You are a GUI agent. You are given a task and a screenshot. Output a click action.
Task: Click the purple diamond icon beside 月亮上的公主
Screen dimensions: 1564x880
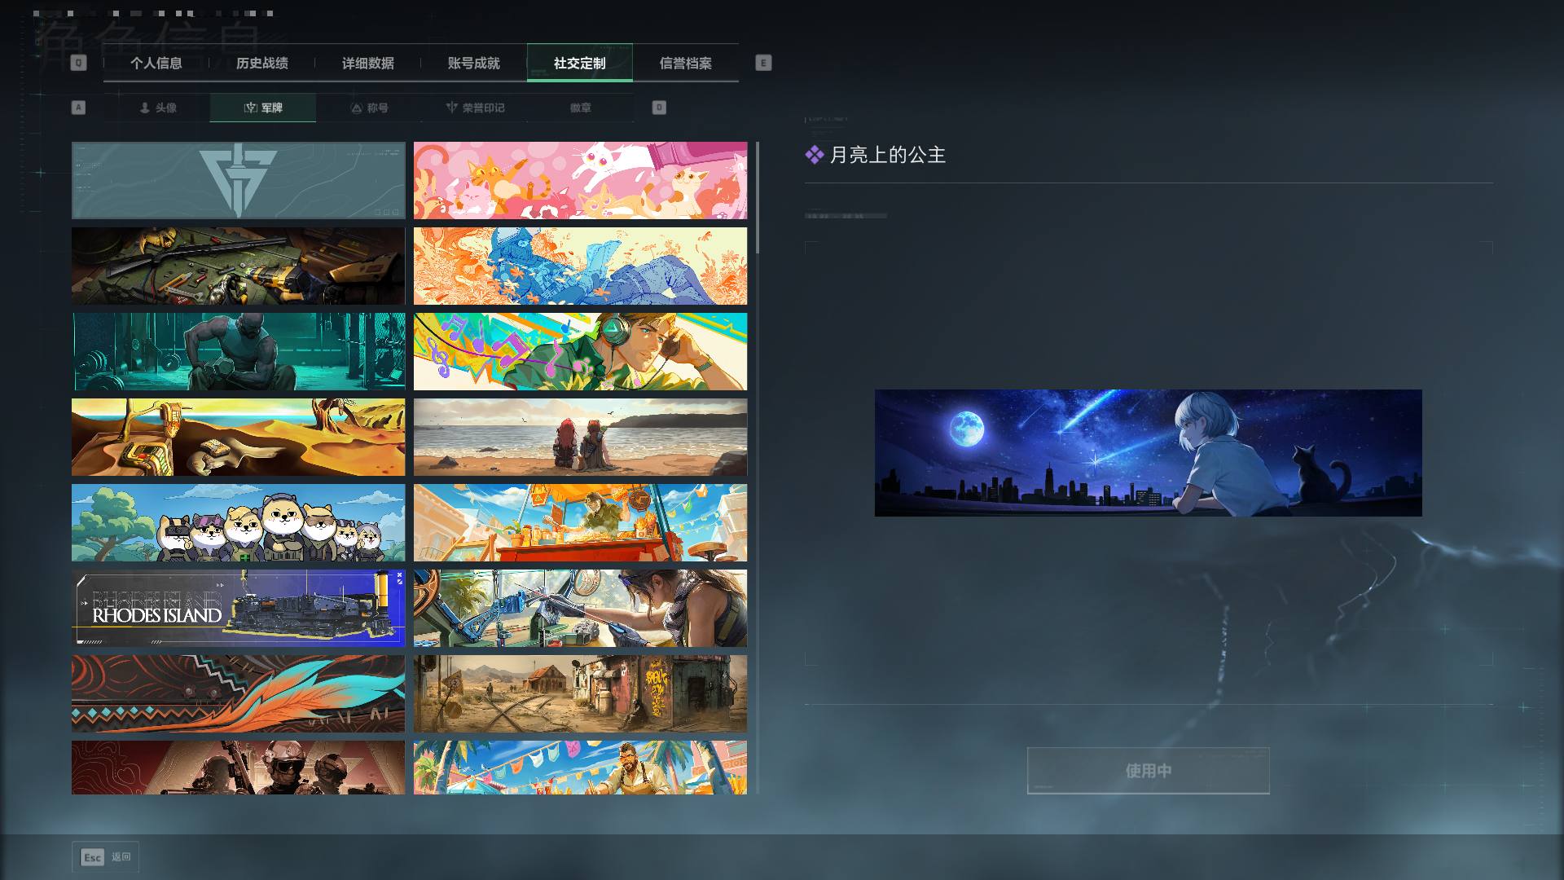tap(815, 155)
